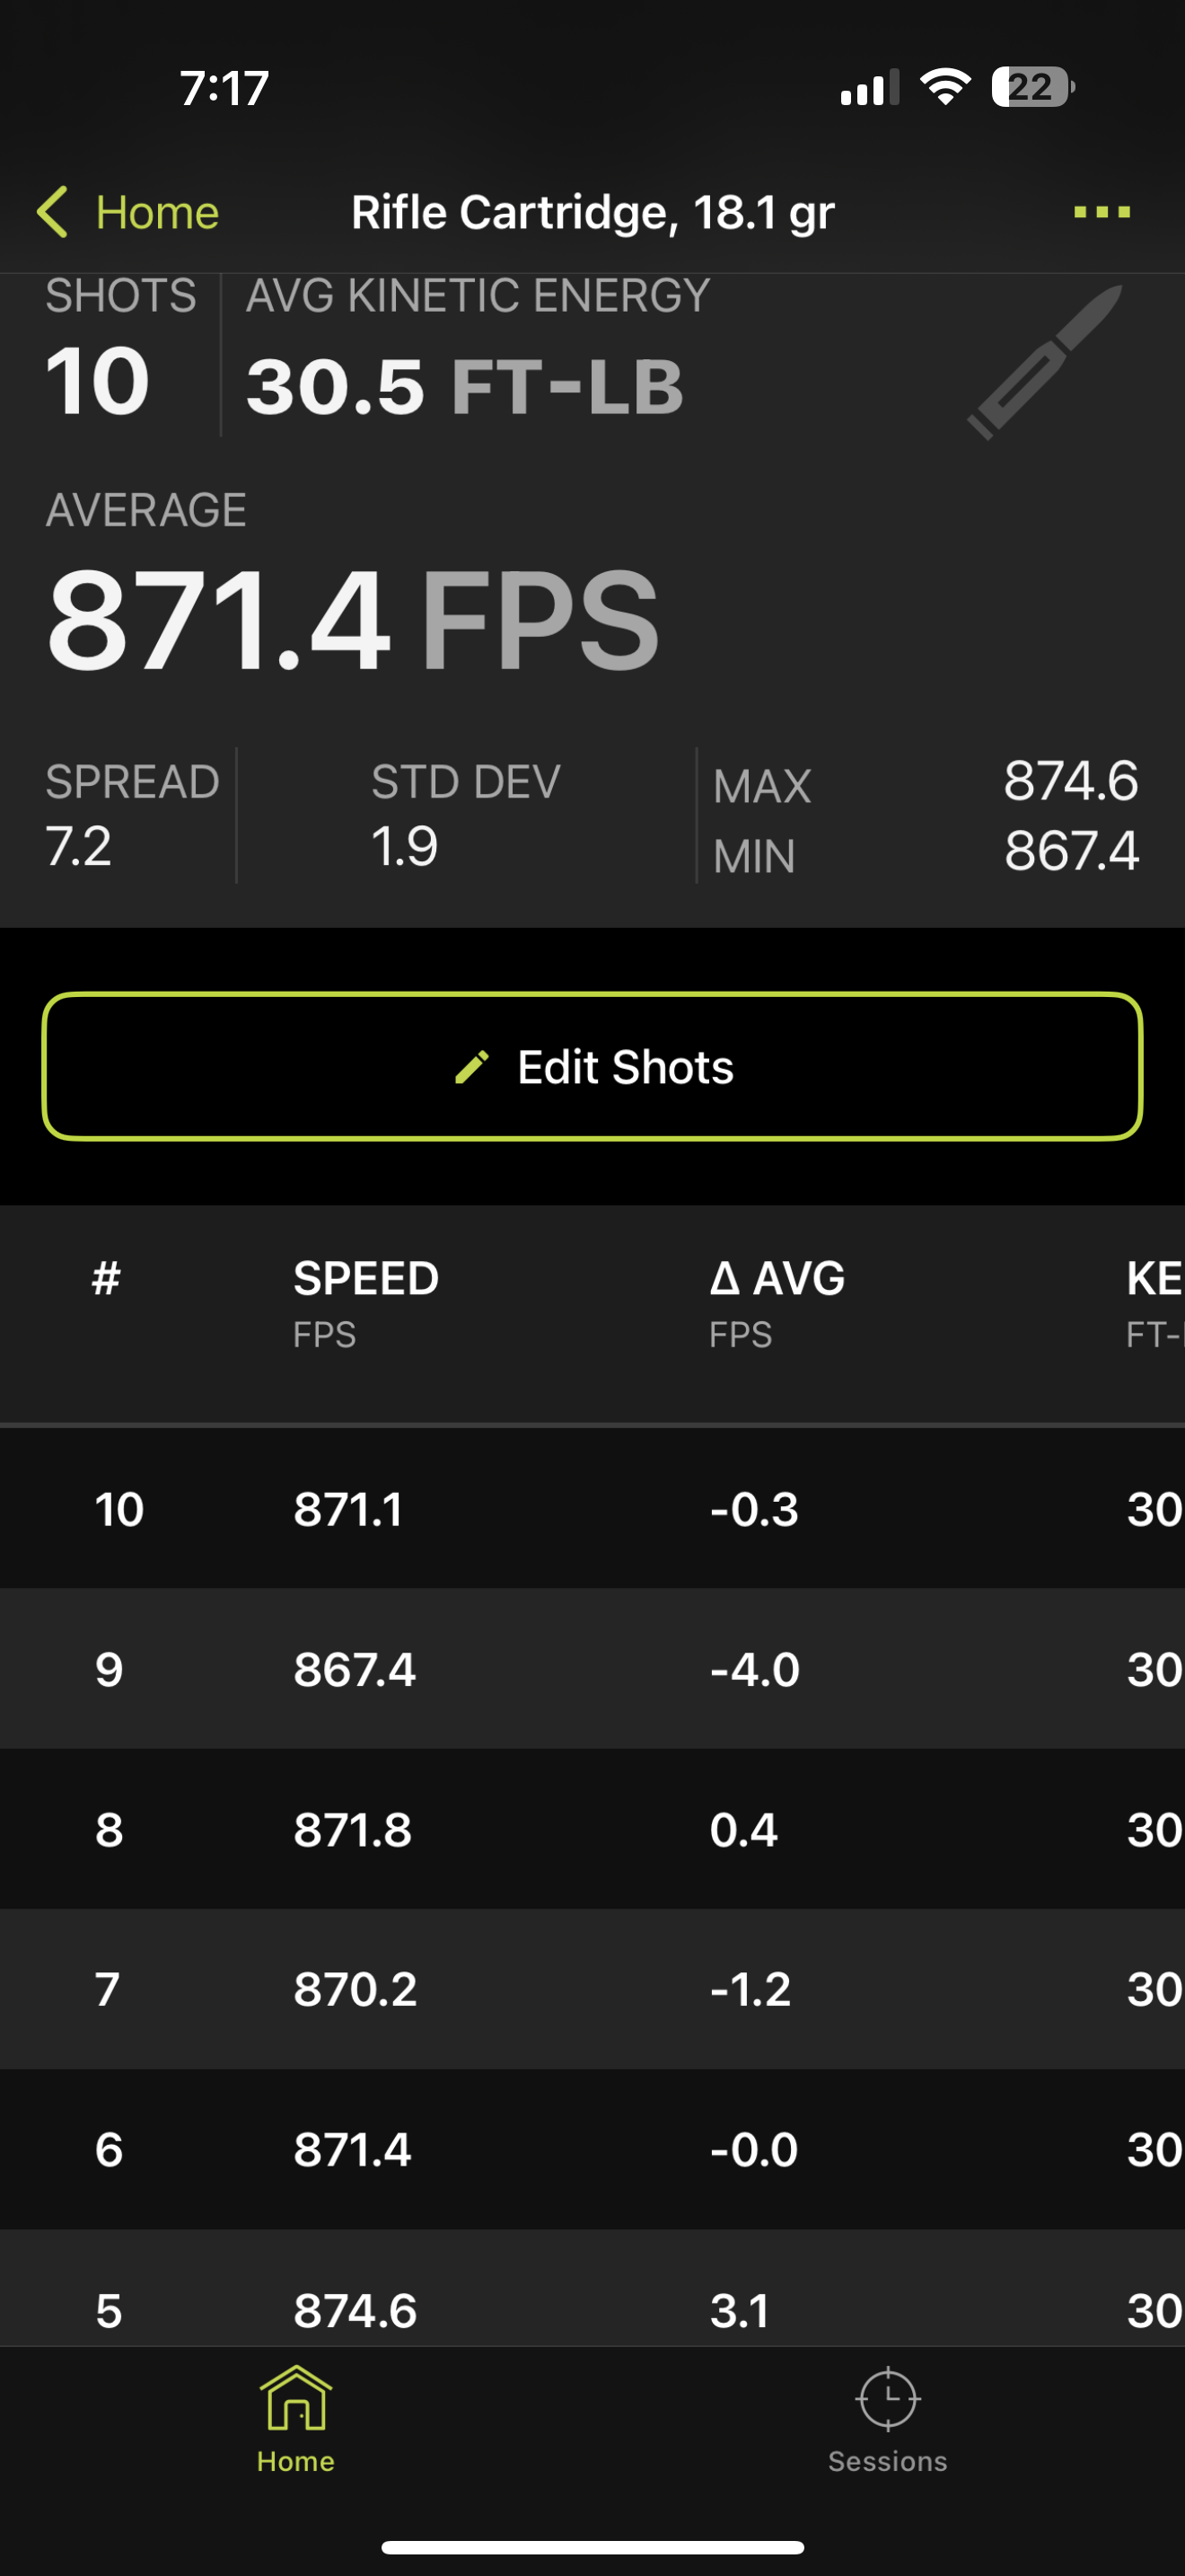This screenshot has width=1185, height=2576.
Task: Tap the Wi-Fi icon in status bar
Action: pyautogui.click(x=945, y=87)
